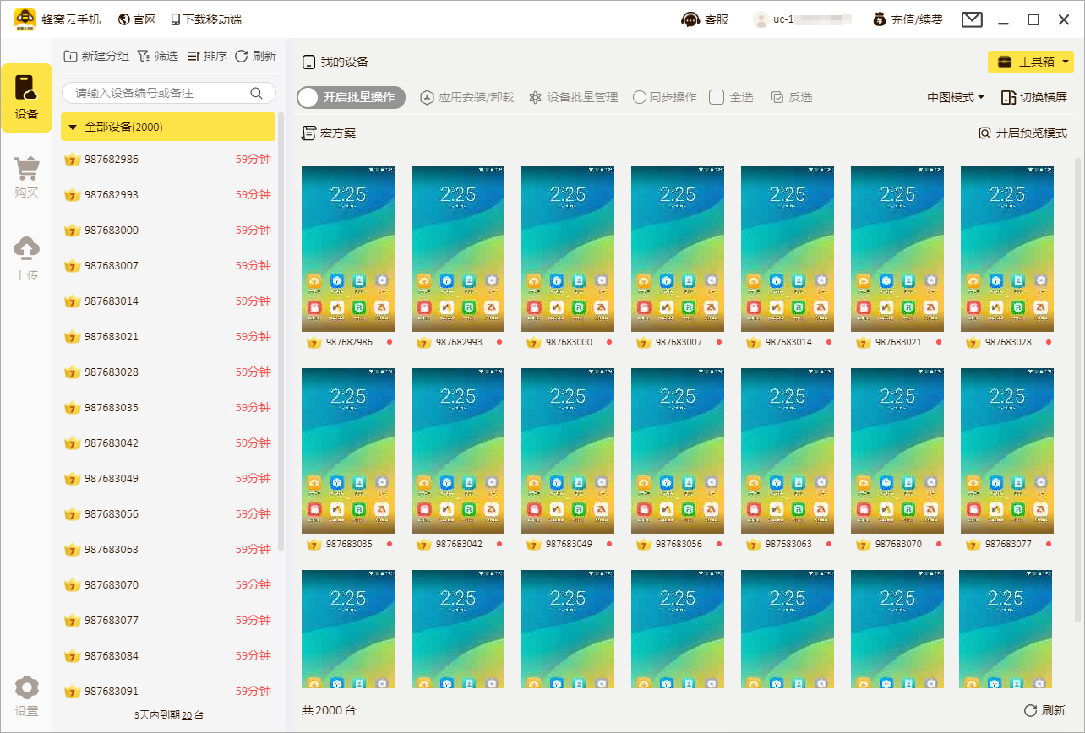Open device thumbnail 987683056
The width and height of the screenshot is (1085, 733).
[x=678, y=450]
